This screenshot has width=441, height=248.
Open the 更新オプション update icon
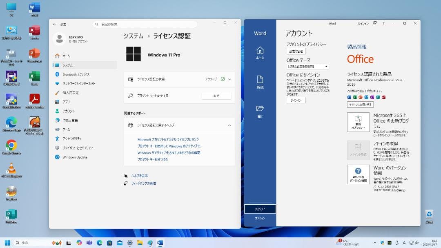pyautogui.click(x=358, y=122)
